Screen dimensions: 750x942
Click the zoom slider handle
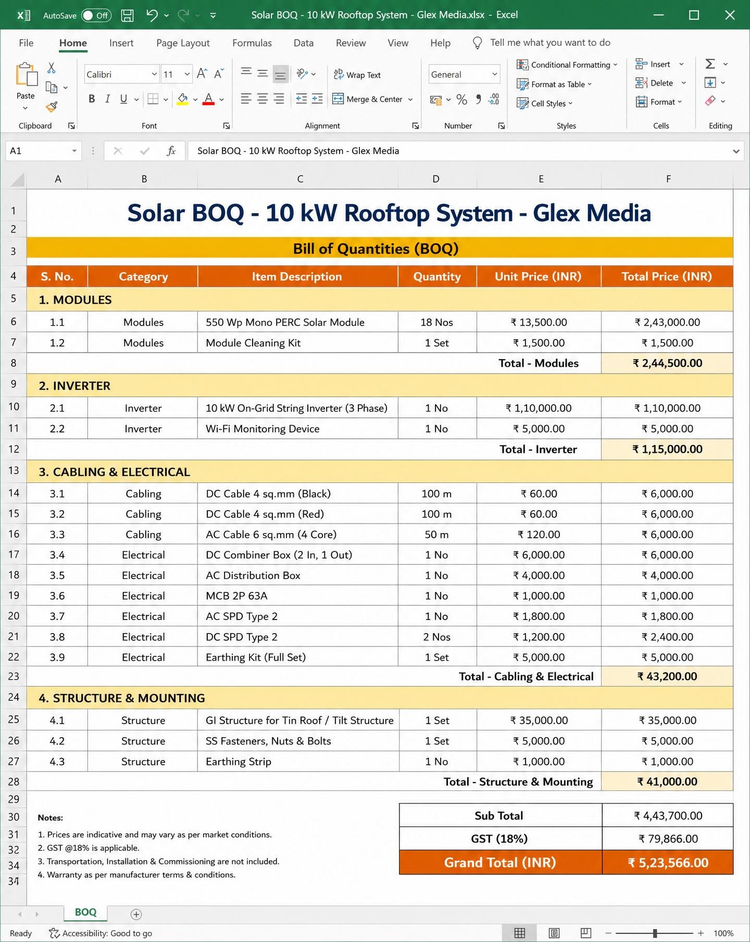pos(655,933)
